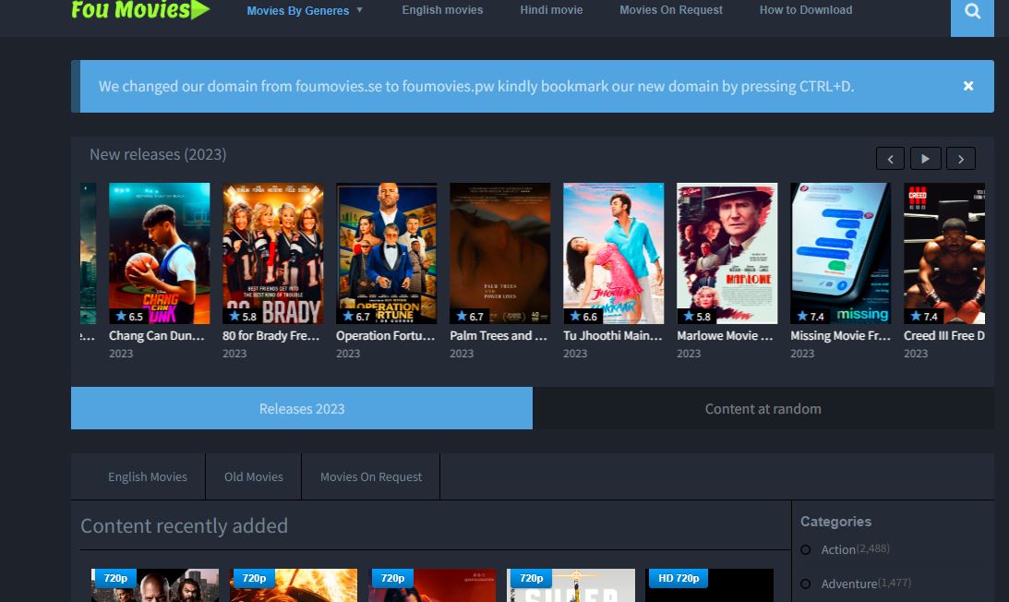This screenshot has width=1009, height=602.
Task: Open English movies menu item
Action: tap(442, 10)
